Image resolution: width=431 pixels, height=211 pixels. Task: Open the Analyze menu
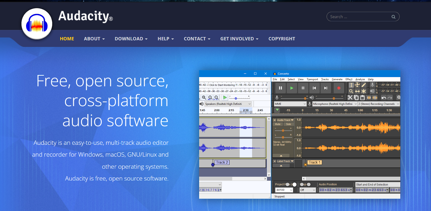point(360,79)
